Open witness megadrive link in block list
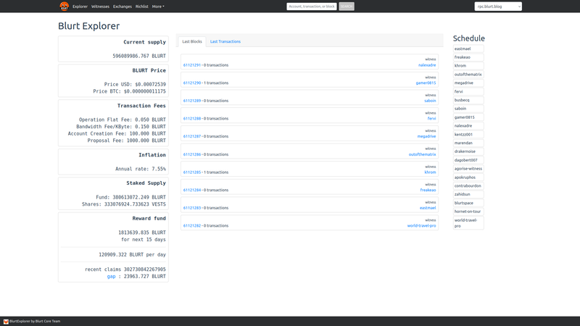Screen dimensions: 580x326 tap(426, 136)
